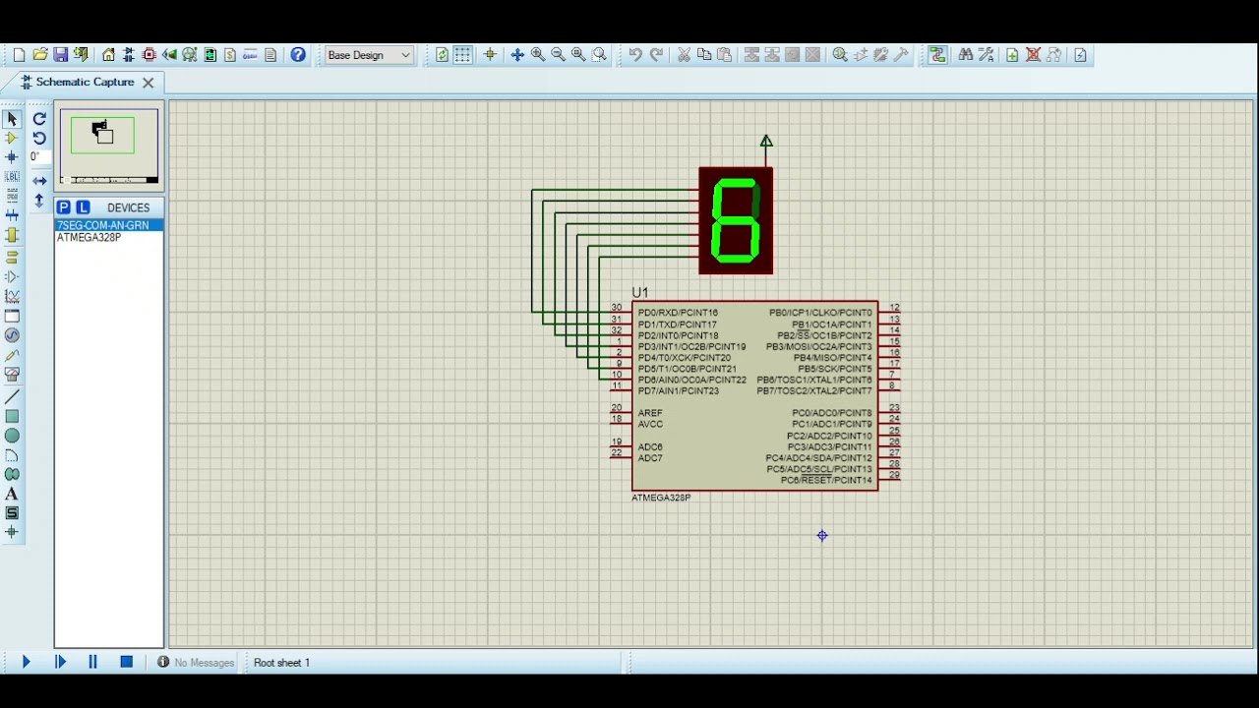Screen dimensions: 1259x708
Task: Click the Redraw display icon
Action: pos(442,55)
